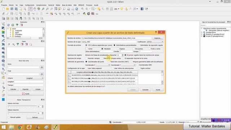This screenshot has height=130, width=231.
Task: Open the Codificación UTF-8 dropdown
Action: (x=155, y=42)
